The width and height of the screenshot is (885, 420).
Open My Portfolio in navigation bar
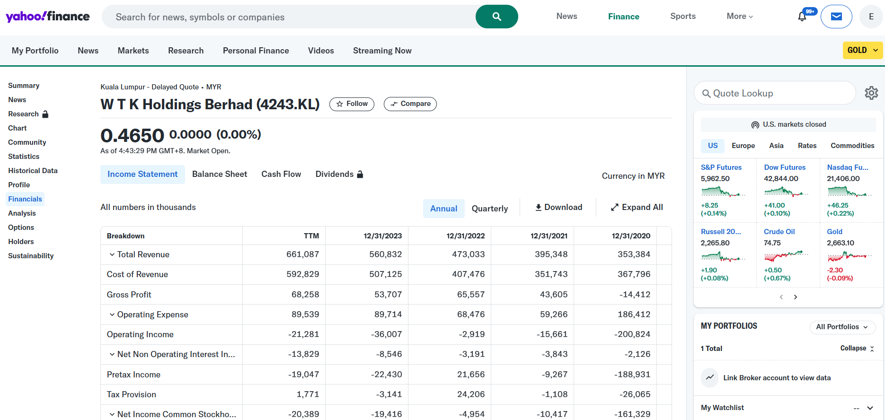pyautogui.click(x=35, y=51)
